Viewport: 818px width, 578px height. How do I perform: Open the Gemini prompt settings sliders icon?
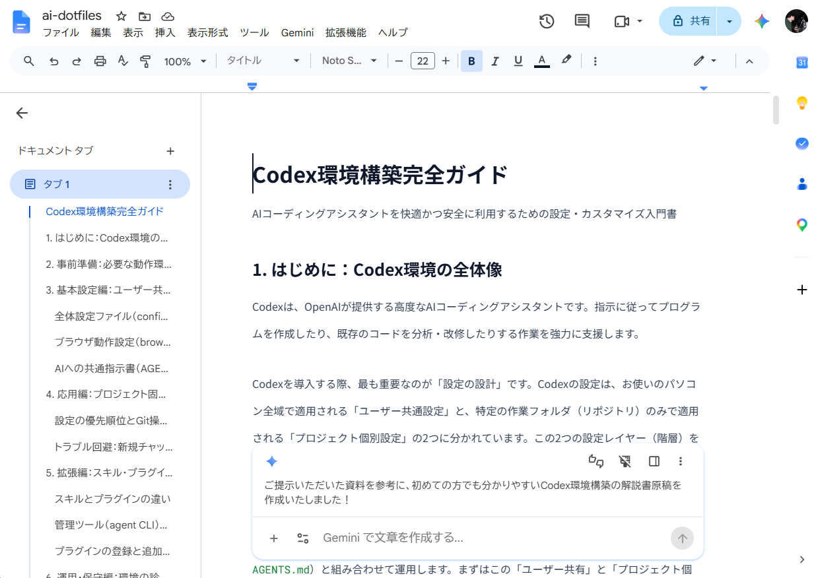click(303, 538)
